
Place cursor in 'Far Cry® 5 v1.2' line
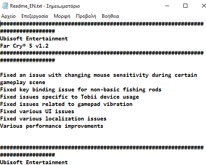[24, 46]
